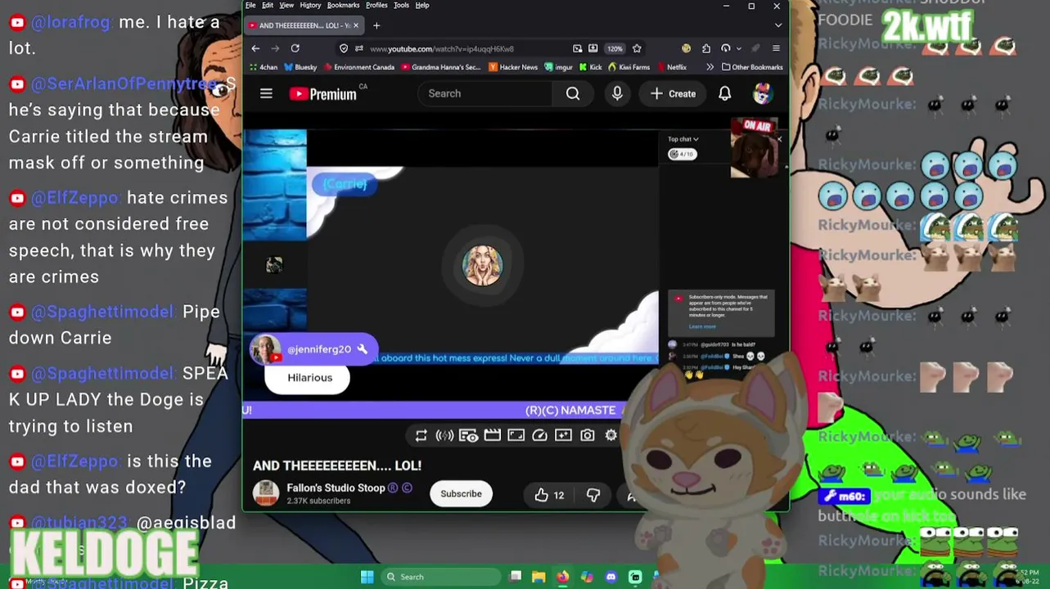Toggle the loop video control

421,435
